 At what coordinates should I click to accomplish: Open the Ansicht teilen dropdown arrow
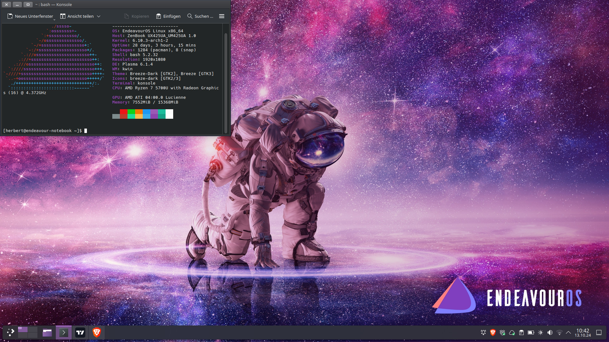pyautogui.click(x=99, y=16)
